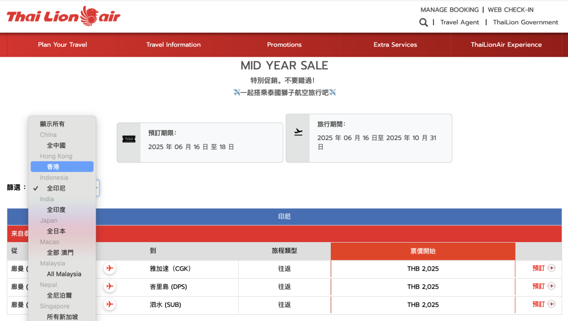Click the 預訂期限 booking period box
Screen dimensions: 568x321
pyautogui.click(x=200, y=143)
